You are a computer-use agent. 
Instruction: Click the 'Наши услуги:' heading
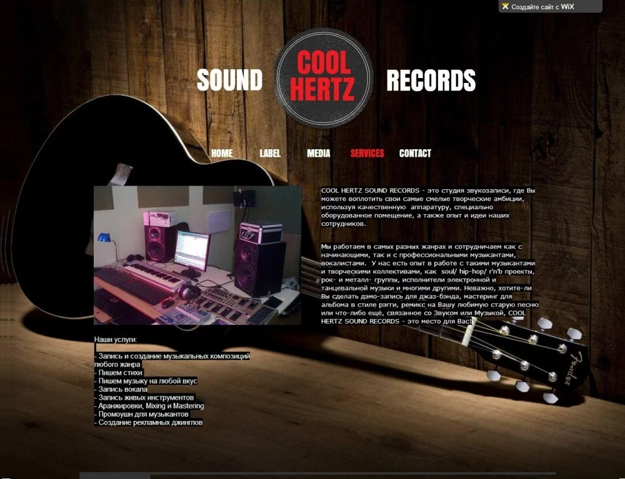click(x=116, y=340)
